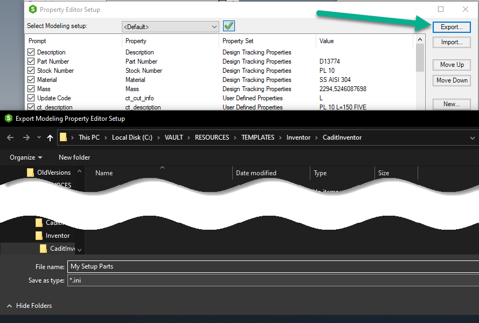Click the folder tree scrollbar up arrow
Viewport: 479px width, 323px height.
pyautogui.click(x=79, y=171)
